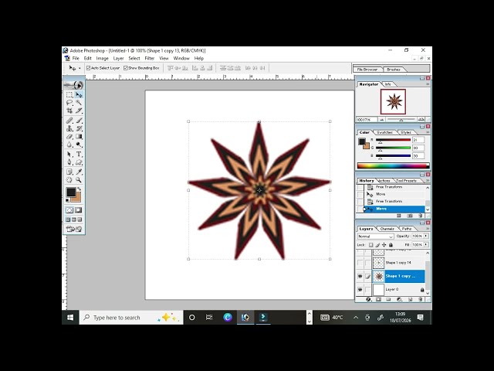Select the Custom Shape tool
Image resolution: width=494 pixels, height=371 pixels.
tap(79, 162)
